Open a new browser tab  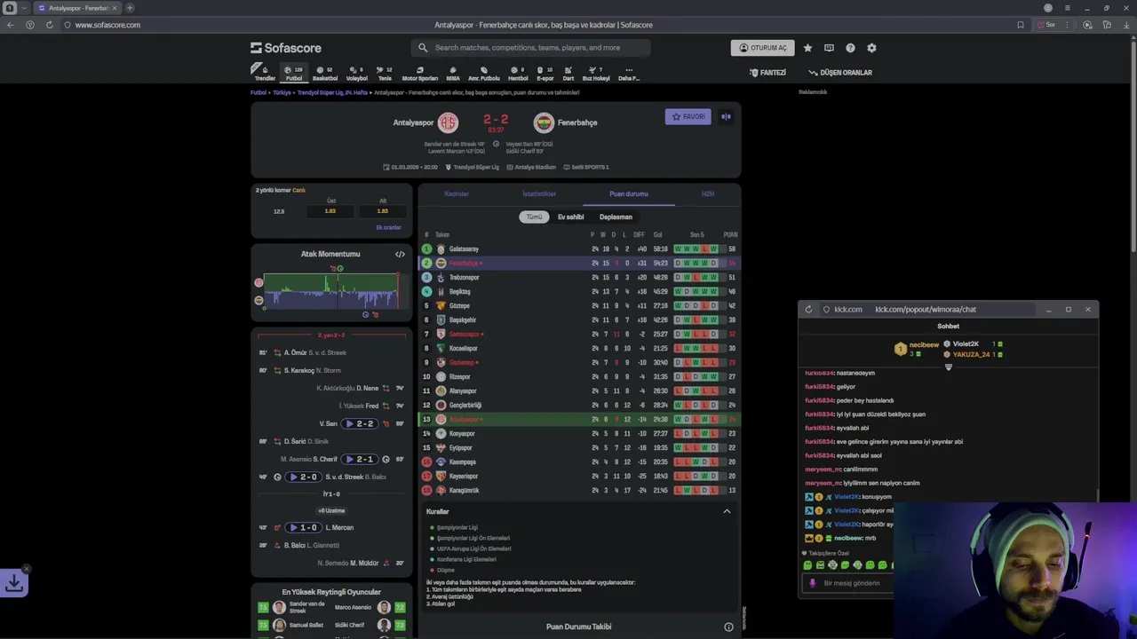[x=130, y=8]
